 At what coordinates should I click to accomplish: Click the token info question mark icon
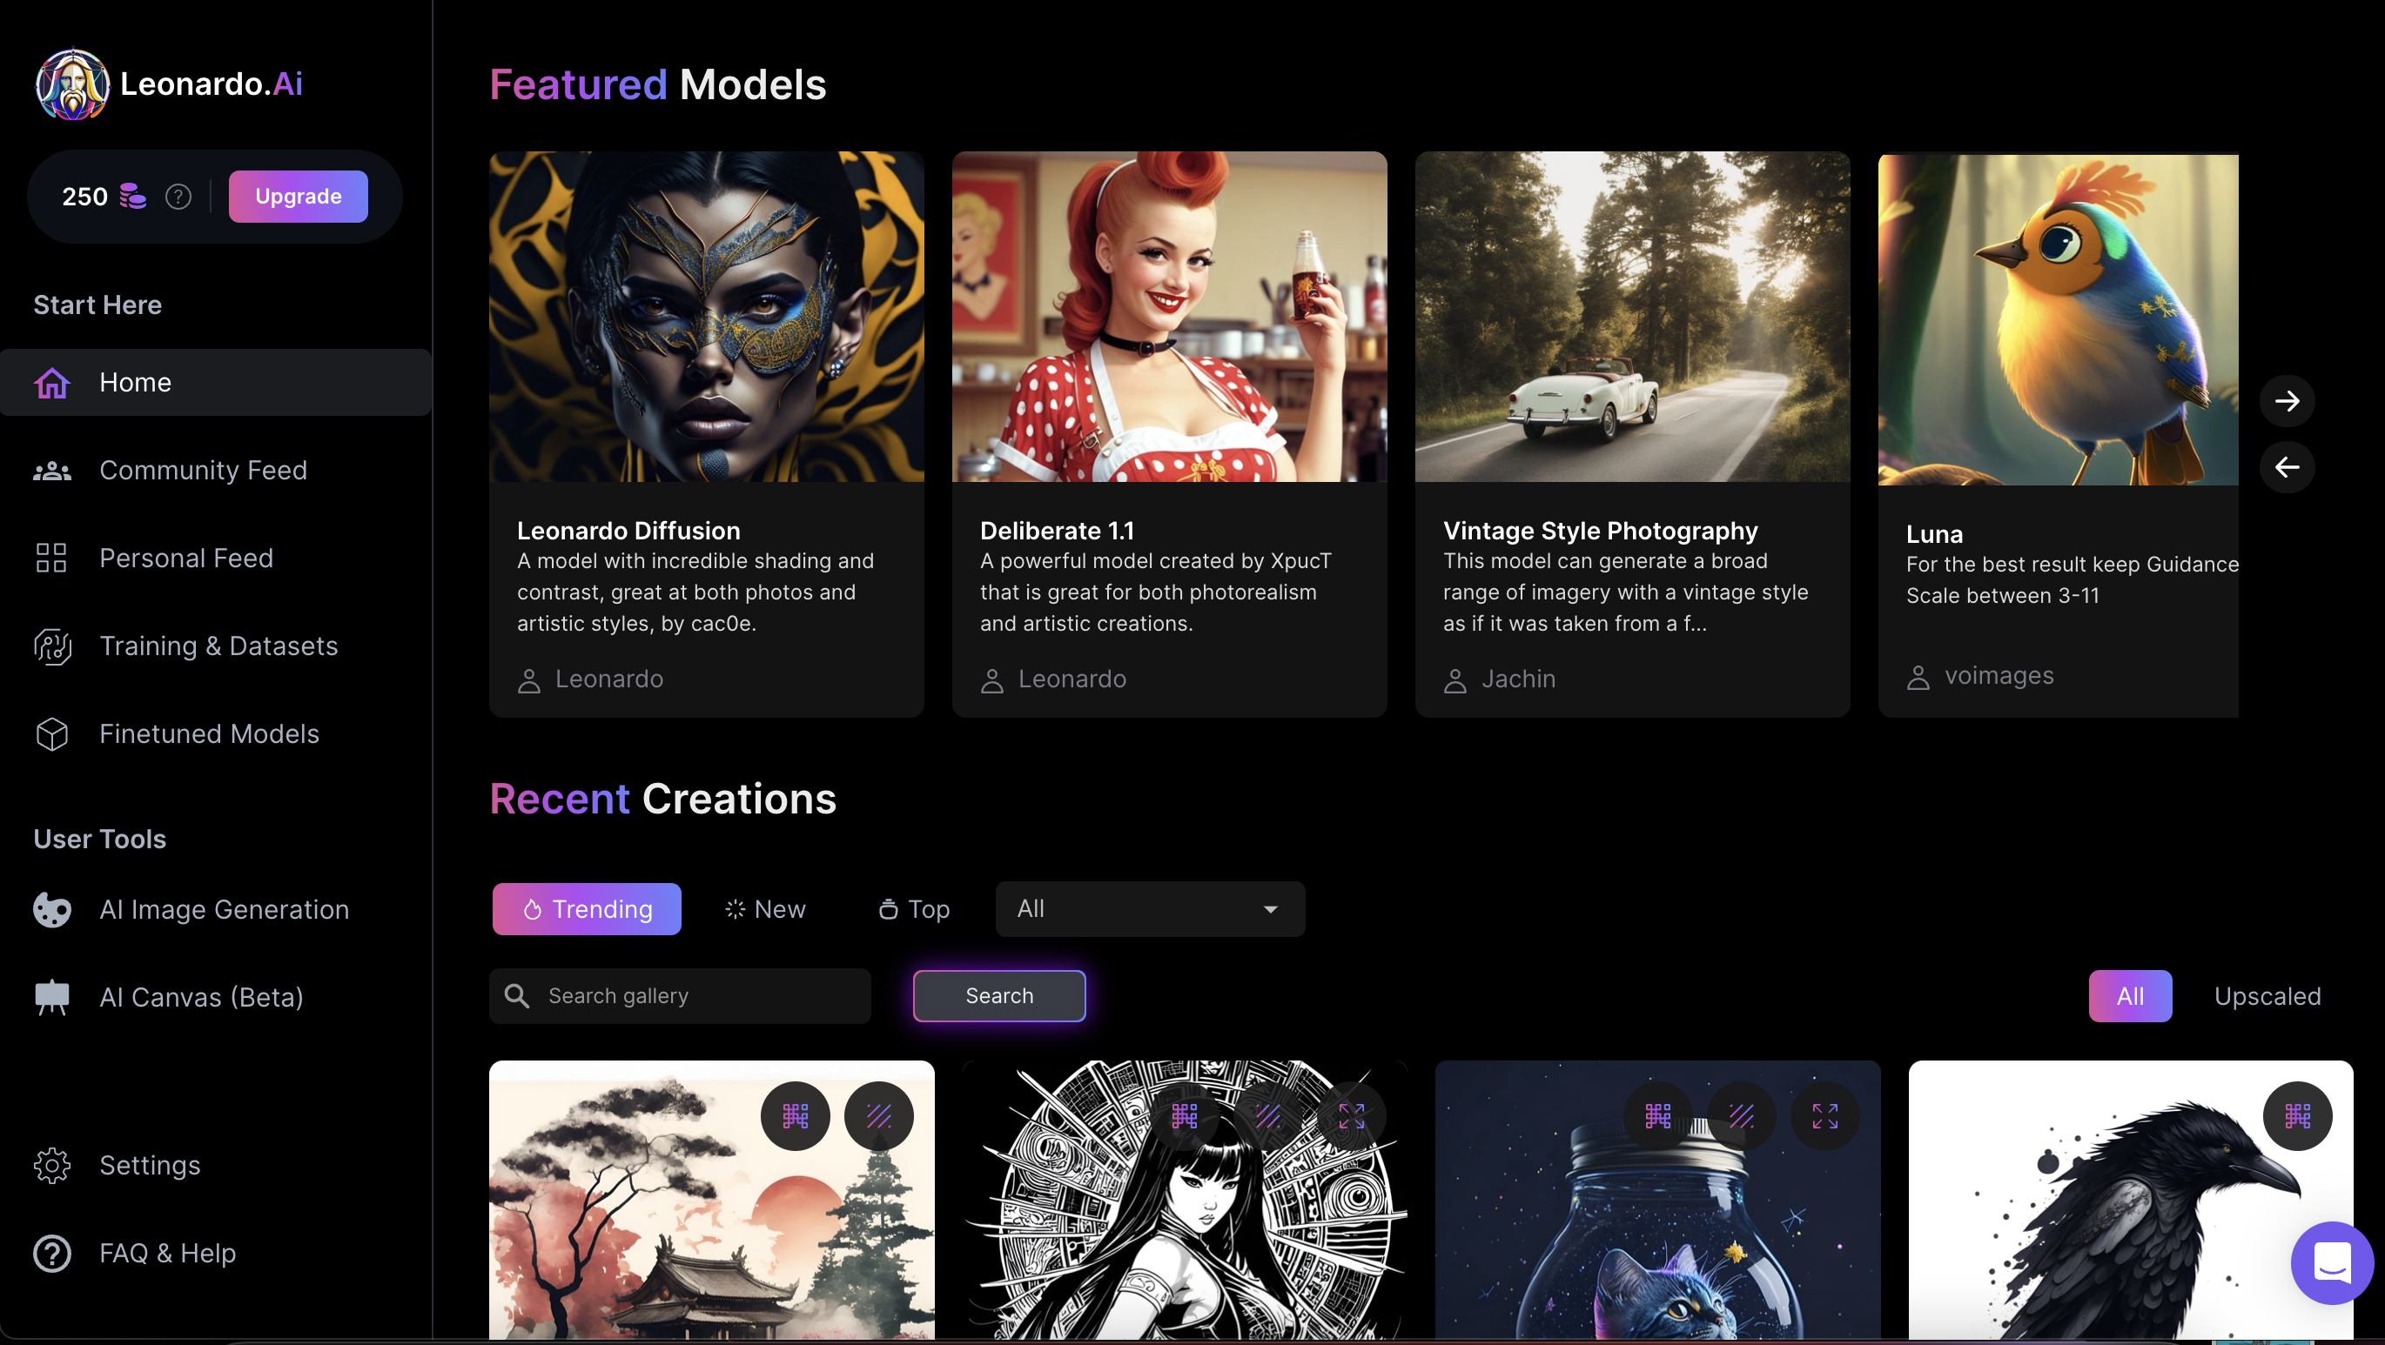coord(178,197)
